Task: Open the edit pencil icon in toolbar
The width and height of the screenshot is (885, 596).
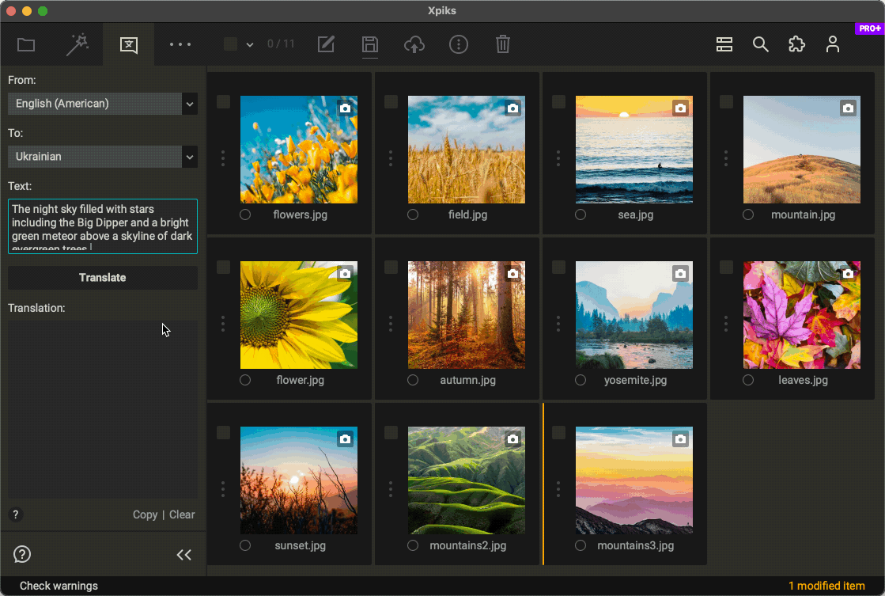Action: pyautogui.click(x=326, y=44)
